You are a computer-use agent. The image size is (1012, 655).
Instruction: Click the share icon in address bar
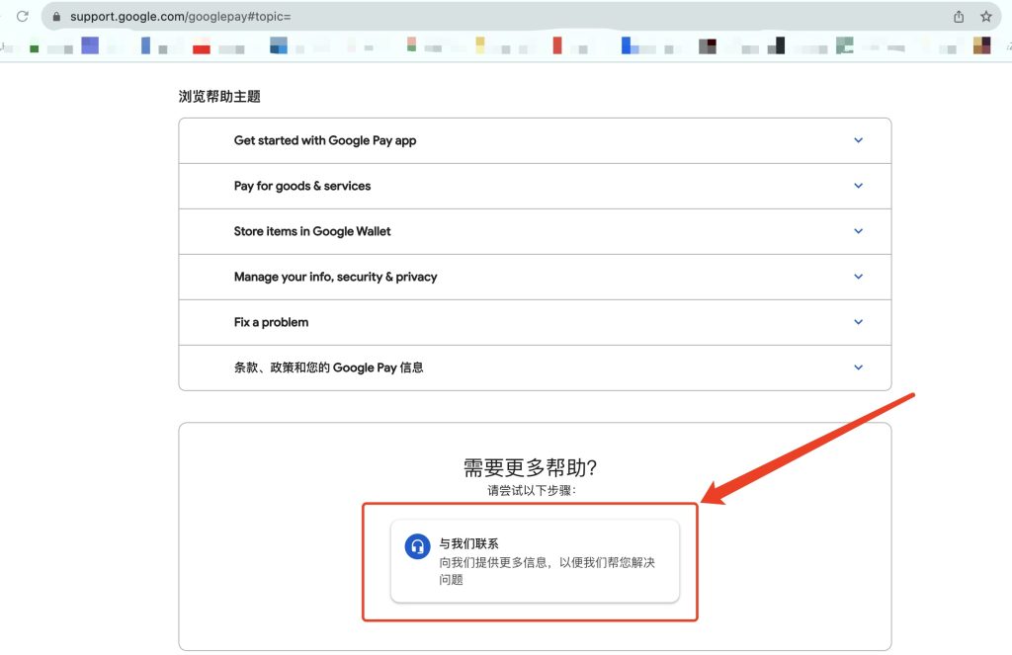[x=959, y=17]
